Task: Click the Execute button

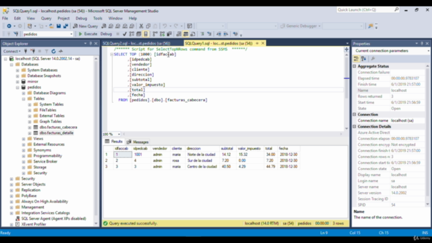Action: 88,34
